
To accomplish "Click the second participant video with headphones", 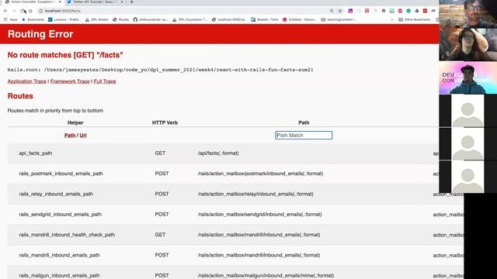I will [x=467, y=45].
